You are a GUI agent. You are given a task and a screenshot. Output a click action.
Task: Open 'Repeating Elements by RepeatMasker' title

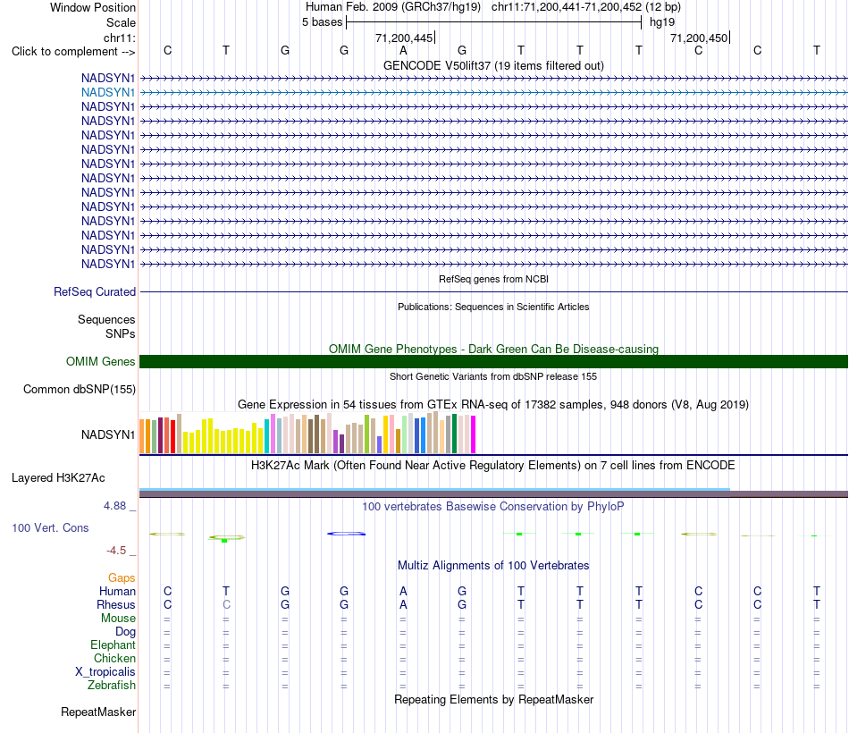coord(493,699)
